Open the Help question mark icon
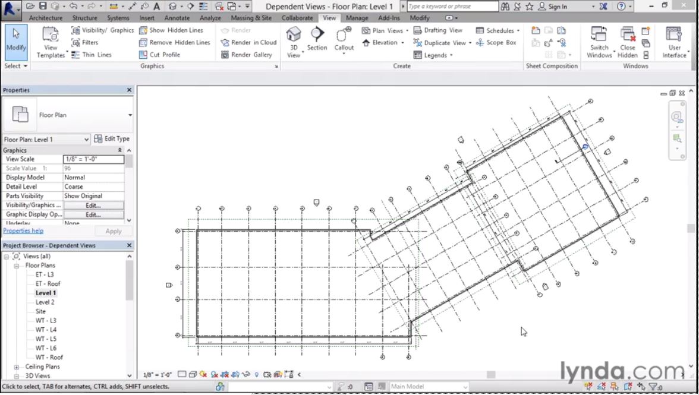Image resolution: width=699 pixels, height=395 pixels. pos(621,7)
